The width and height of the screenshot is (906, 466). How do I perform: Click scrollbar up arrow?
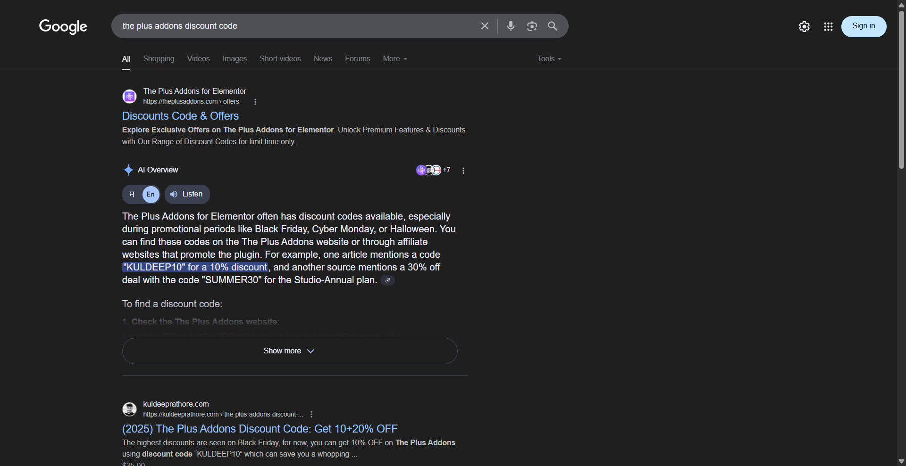click(x=901, y=5)
